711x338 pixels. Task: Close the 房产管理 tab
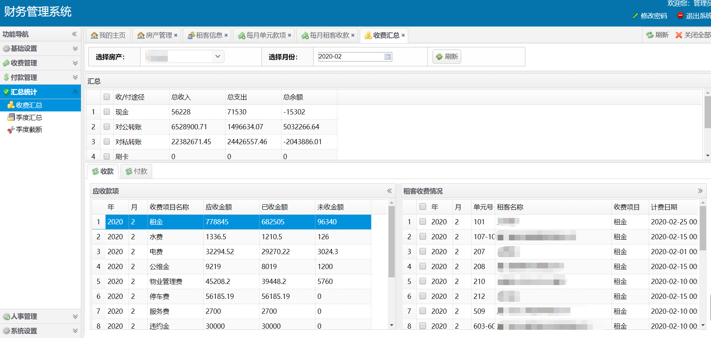click(x=176, y=35)
